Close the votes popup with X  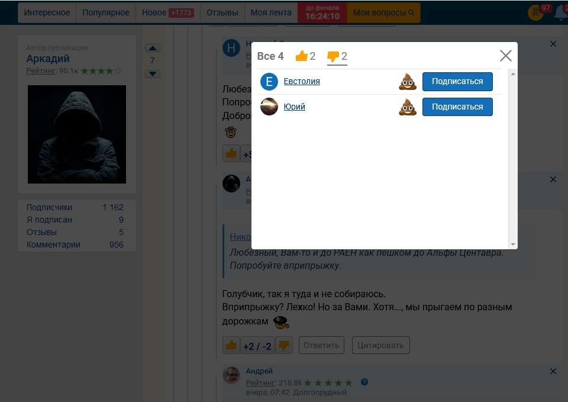click(505, 56)
